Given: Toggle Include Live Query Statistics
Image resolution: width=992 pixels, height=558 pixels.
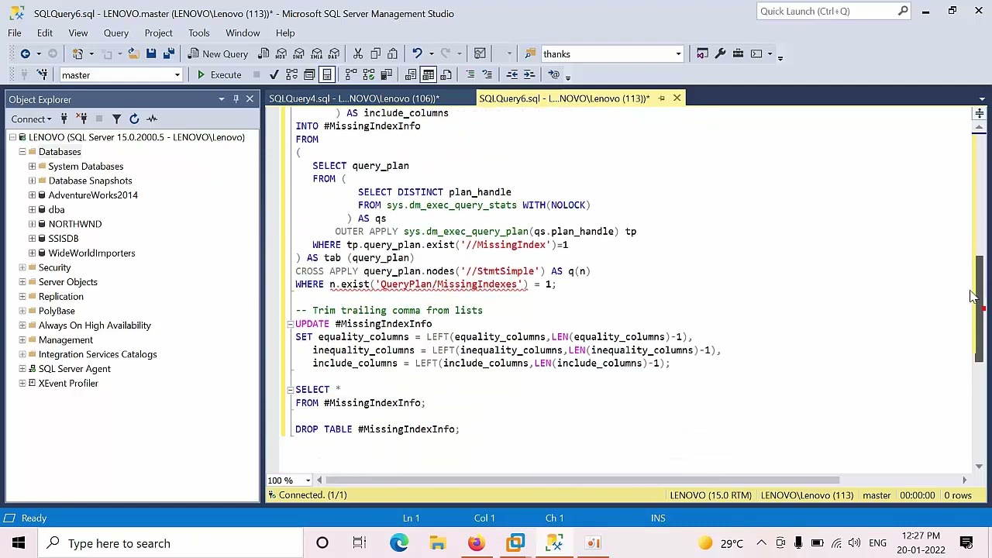Looking at the screenshot, I should (369, 74).
